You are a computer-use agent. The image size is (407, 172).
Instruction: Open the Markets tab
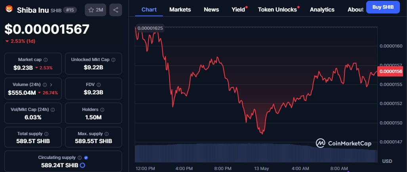[180, 10]
